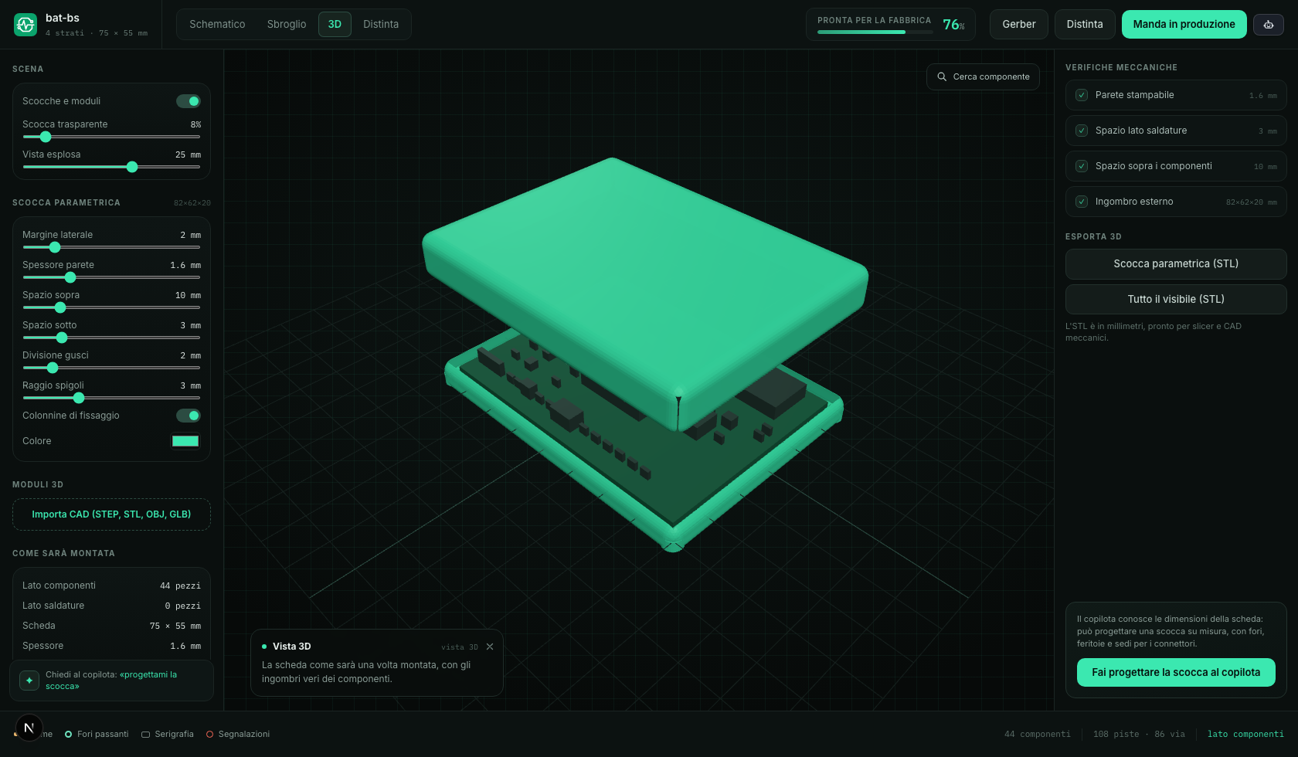1298x757 pixels.
Task: Click the Parete stampabile check mark
Action: pyautogui.click(x=1082, y=95)
